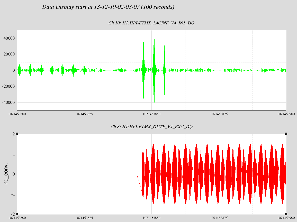Image resolution: width=297 pixels, height=222 pixels.
Task: Click the 2 y-axis label on Ch 8 plot
Action: tap(14, 134)
